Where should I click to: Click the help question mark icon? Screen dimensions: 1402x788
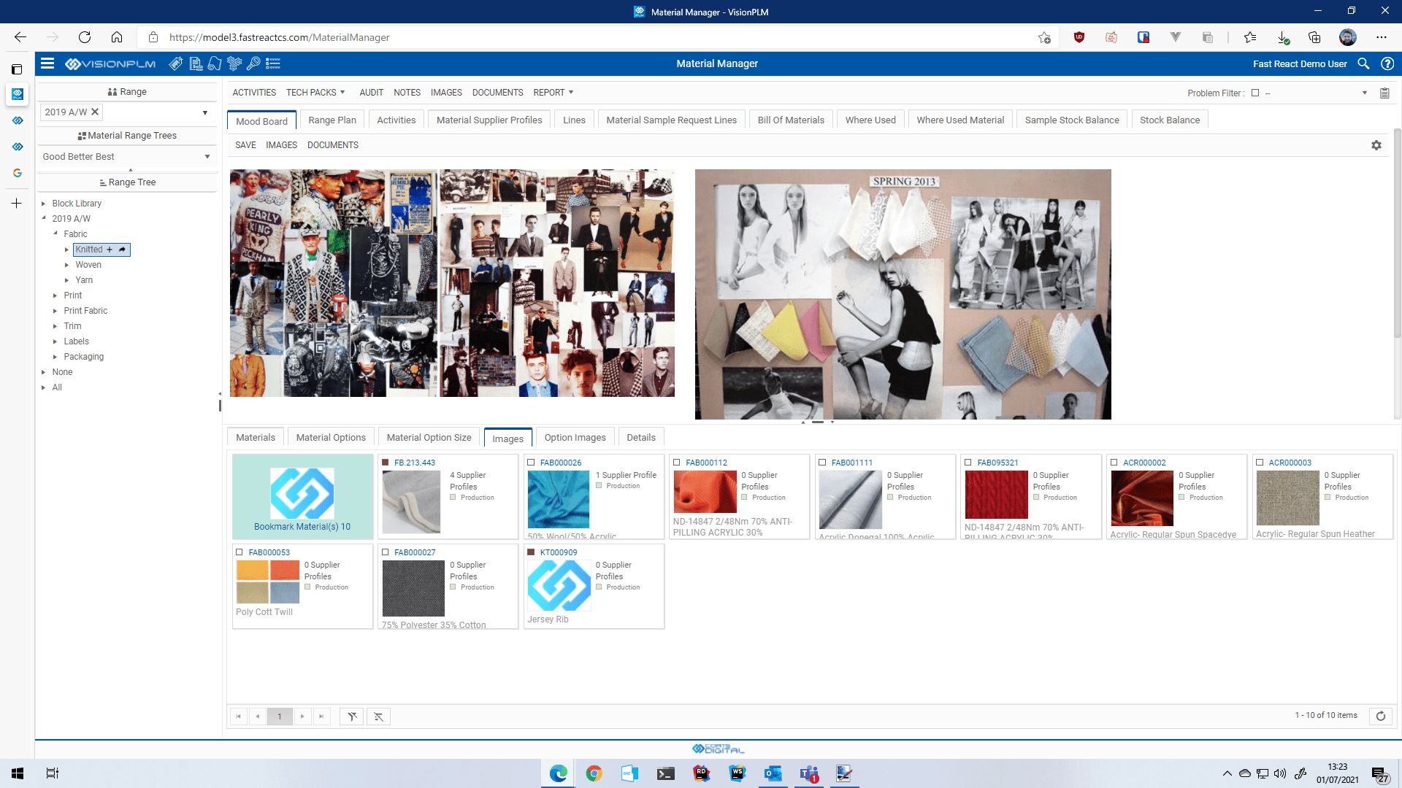pos(1387,63)
